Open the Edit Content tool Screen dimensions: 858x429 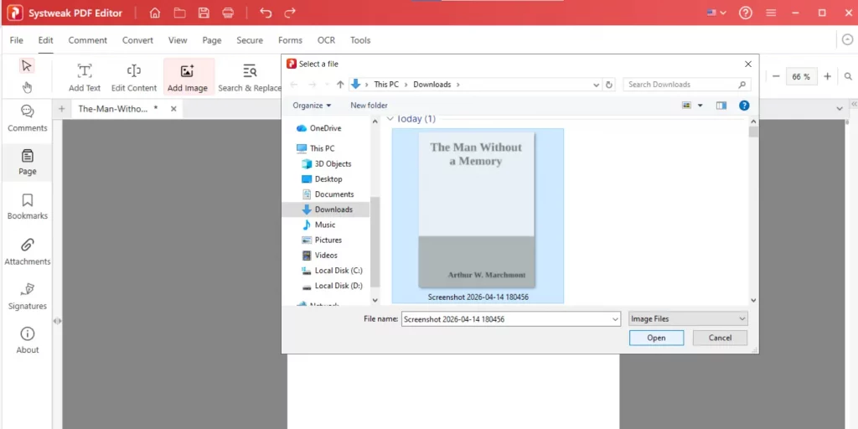[134, 77]
